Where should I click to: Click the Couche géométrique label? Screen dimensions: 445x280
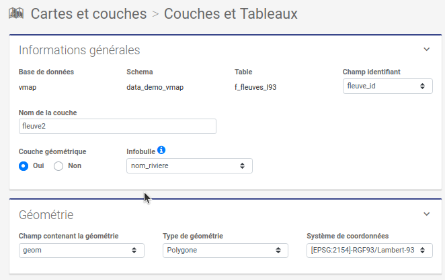(x=52, y=151)
